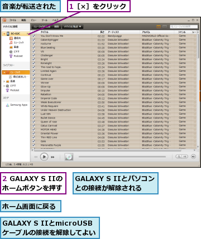Click the 削除 delete button
The width and height of the screenshot is (201, 239).
pos(56,27)
